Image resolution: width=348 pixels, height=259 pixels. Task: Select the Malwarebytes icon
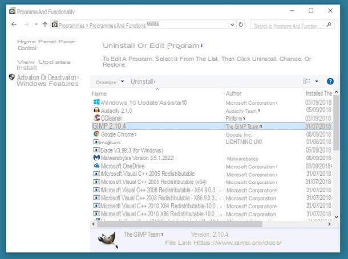(x=96, y=158)
